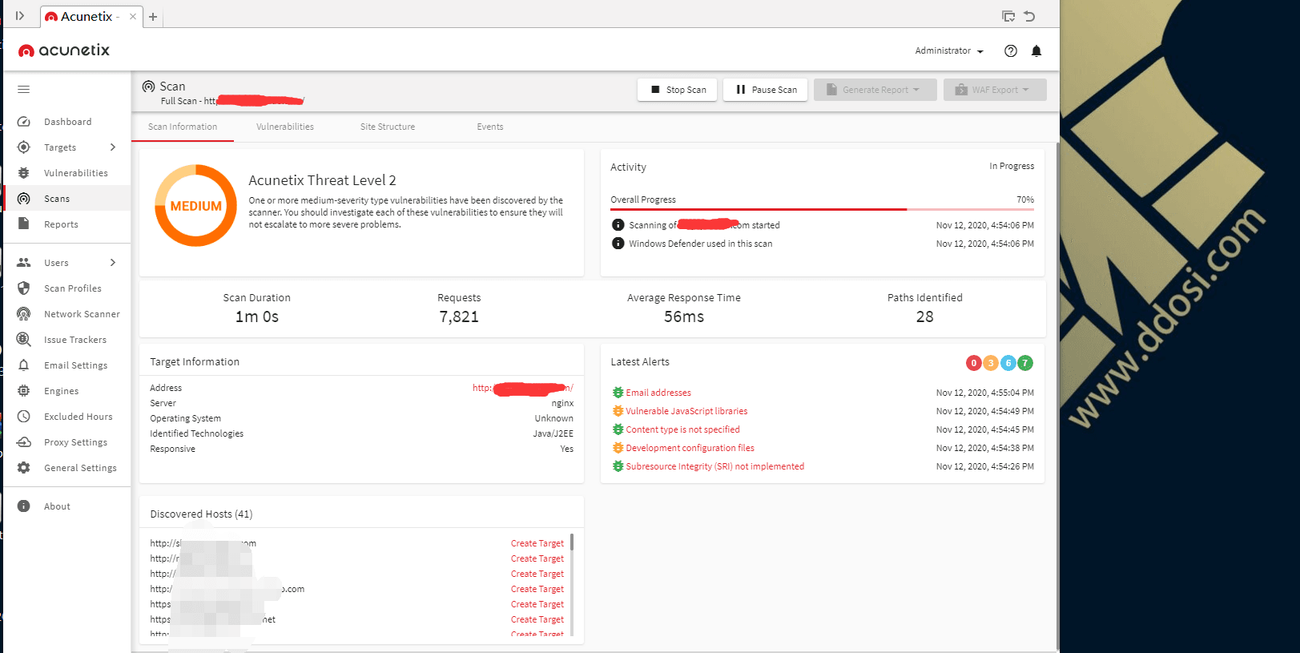Select the General Settings gear icon
This screenshot has width=1300, height=653.
24,468
